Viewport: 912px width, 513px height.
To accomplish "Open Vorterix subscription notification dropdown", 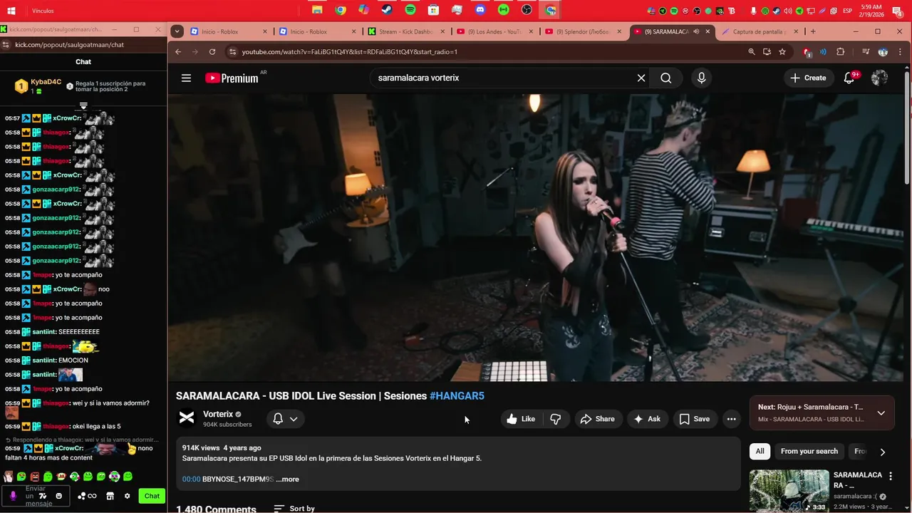I will pyautogui.click(x=286, y=419).
